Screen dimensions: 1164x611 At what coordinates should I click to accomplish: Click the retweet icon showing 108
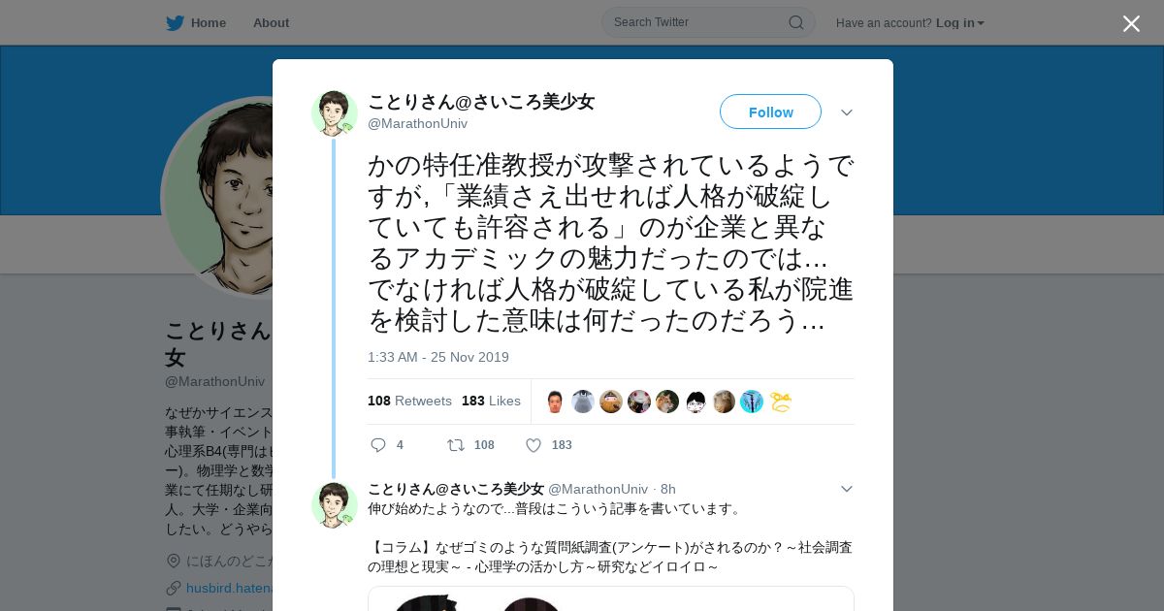point(455,445)
